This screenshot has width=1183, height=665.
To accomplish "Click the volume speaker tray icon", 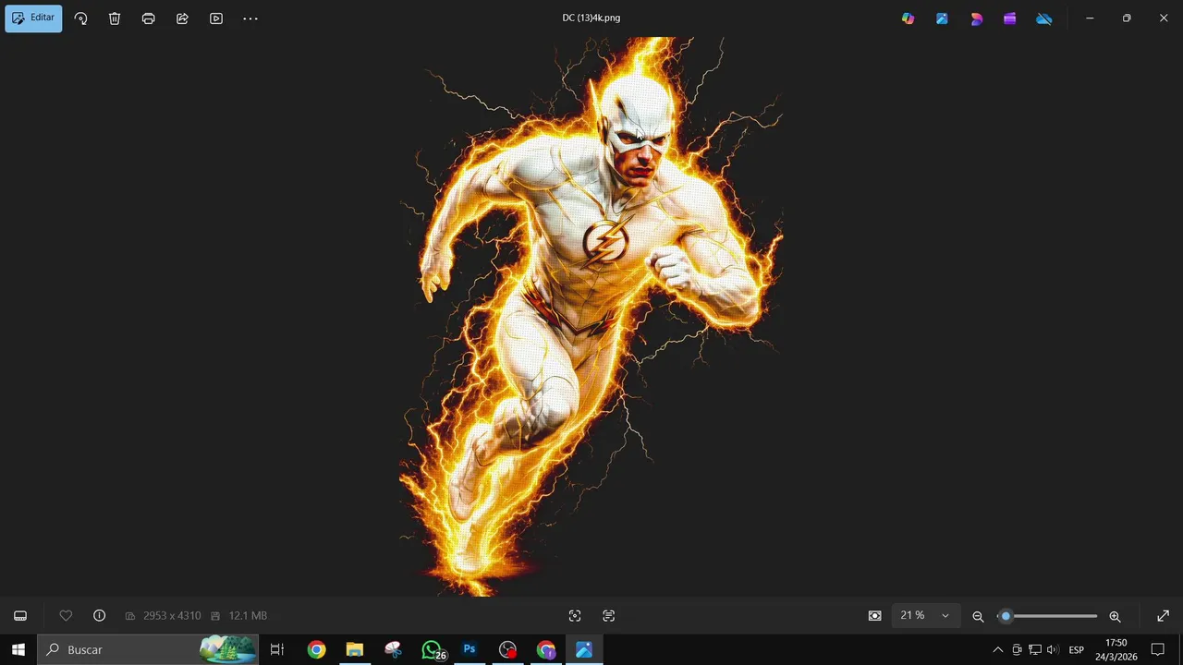I will click(1052, 650).
